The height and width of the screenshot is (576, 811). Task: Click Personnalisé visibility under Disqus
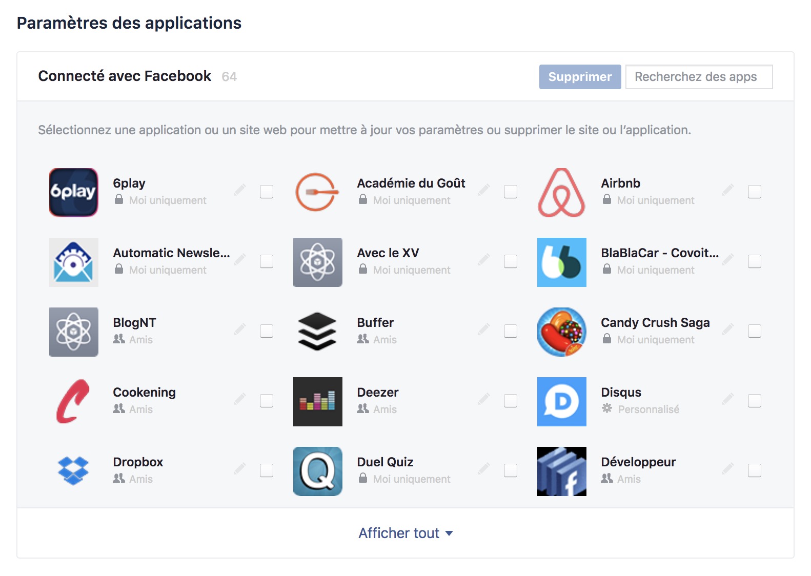(x=648, y=409)
